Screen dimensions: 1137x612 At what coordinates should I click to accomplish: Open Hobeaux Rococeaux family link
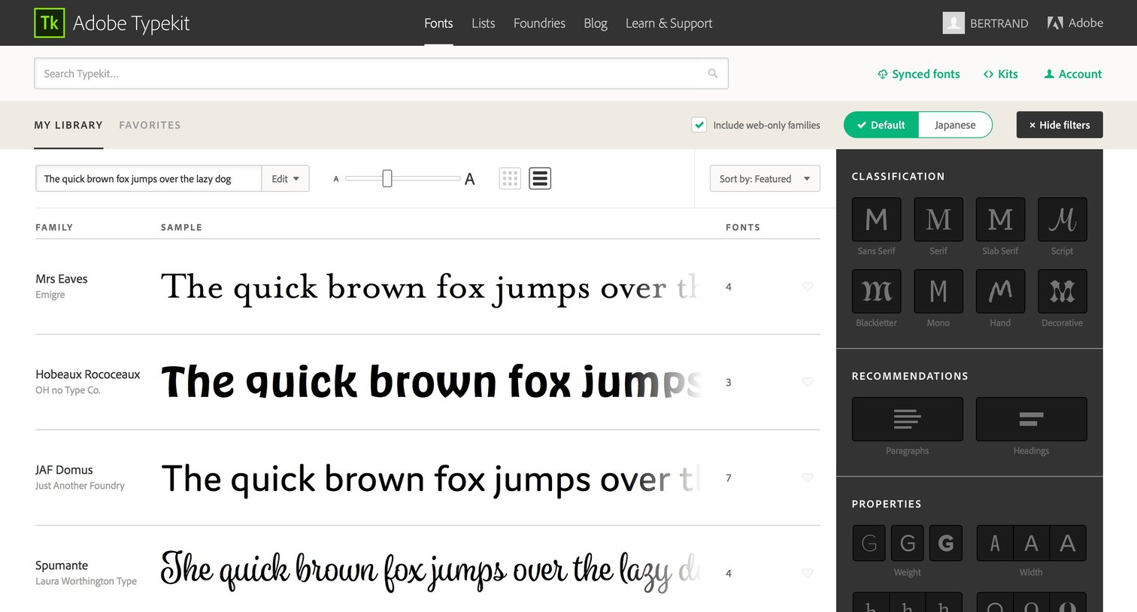pyautogui.click(x=88, y=374)
